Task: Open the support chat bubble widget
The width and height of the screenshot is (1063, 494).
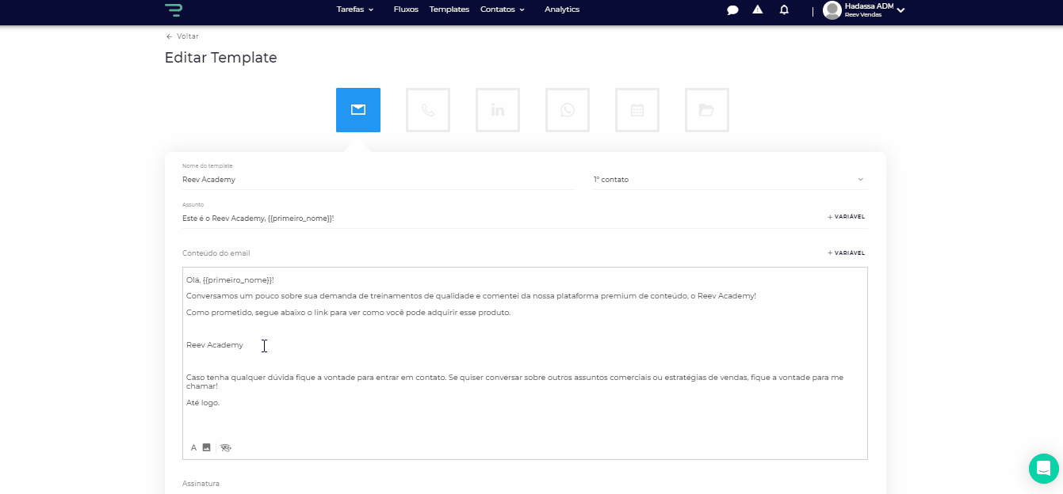Action: click(1043, 468)
